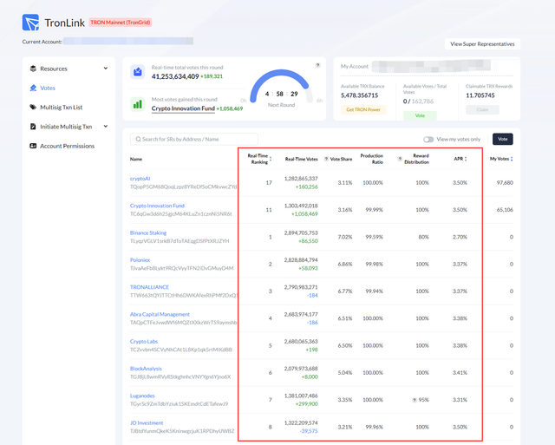Expand the Resources menu chevron
The height and width of the screenshot is (445, 555).
click(x=106, y=69)
